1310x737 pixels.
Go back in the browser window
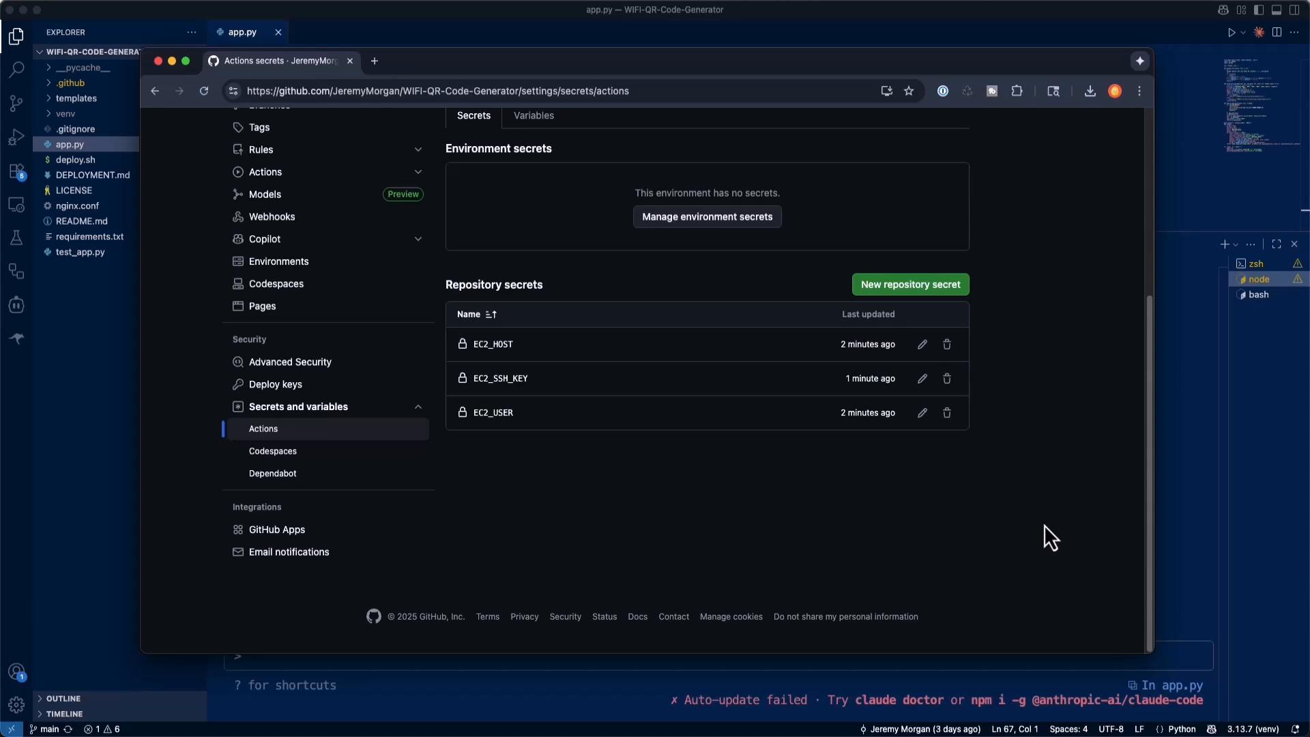(x=155, y=91)
